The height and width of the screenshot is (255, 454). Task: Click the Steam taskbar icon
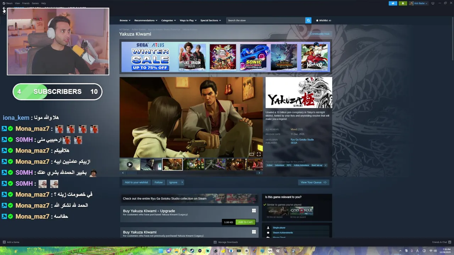tap(192, 251)
